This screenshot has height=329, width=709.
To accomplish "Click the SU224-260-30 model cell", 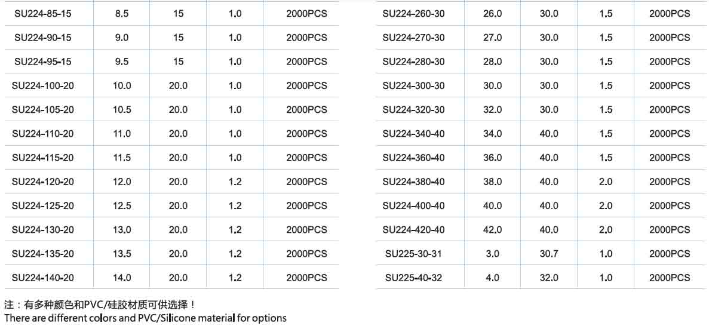I will pyautogui.click(x=413, y=14).
